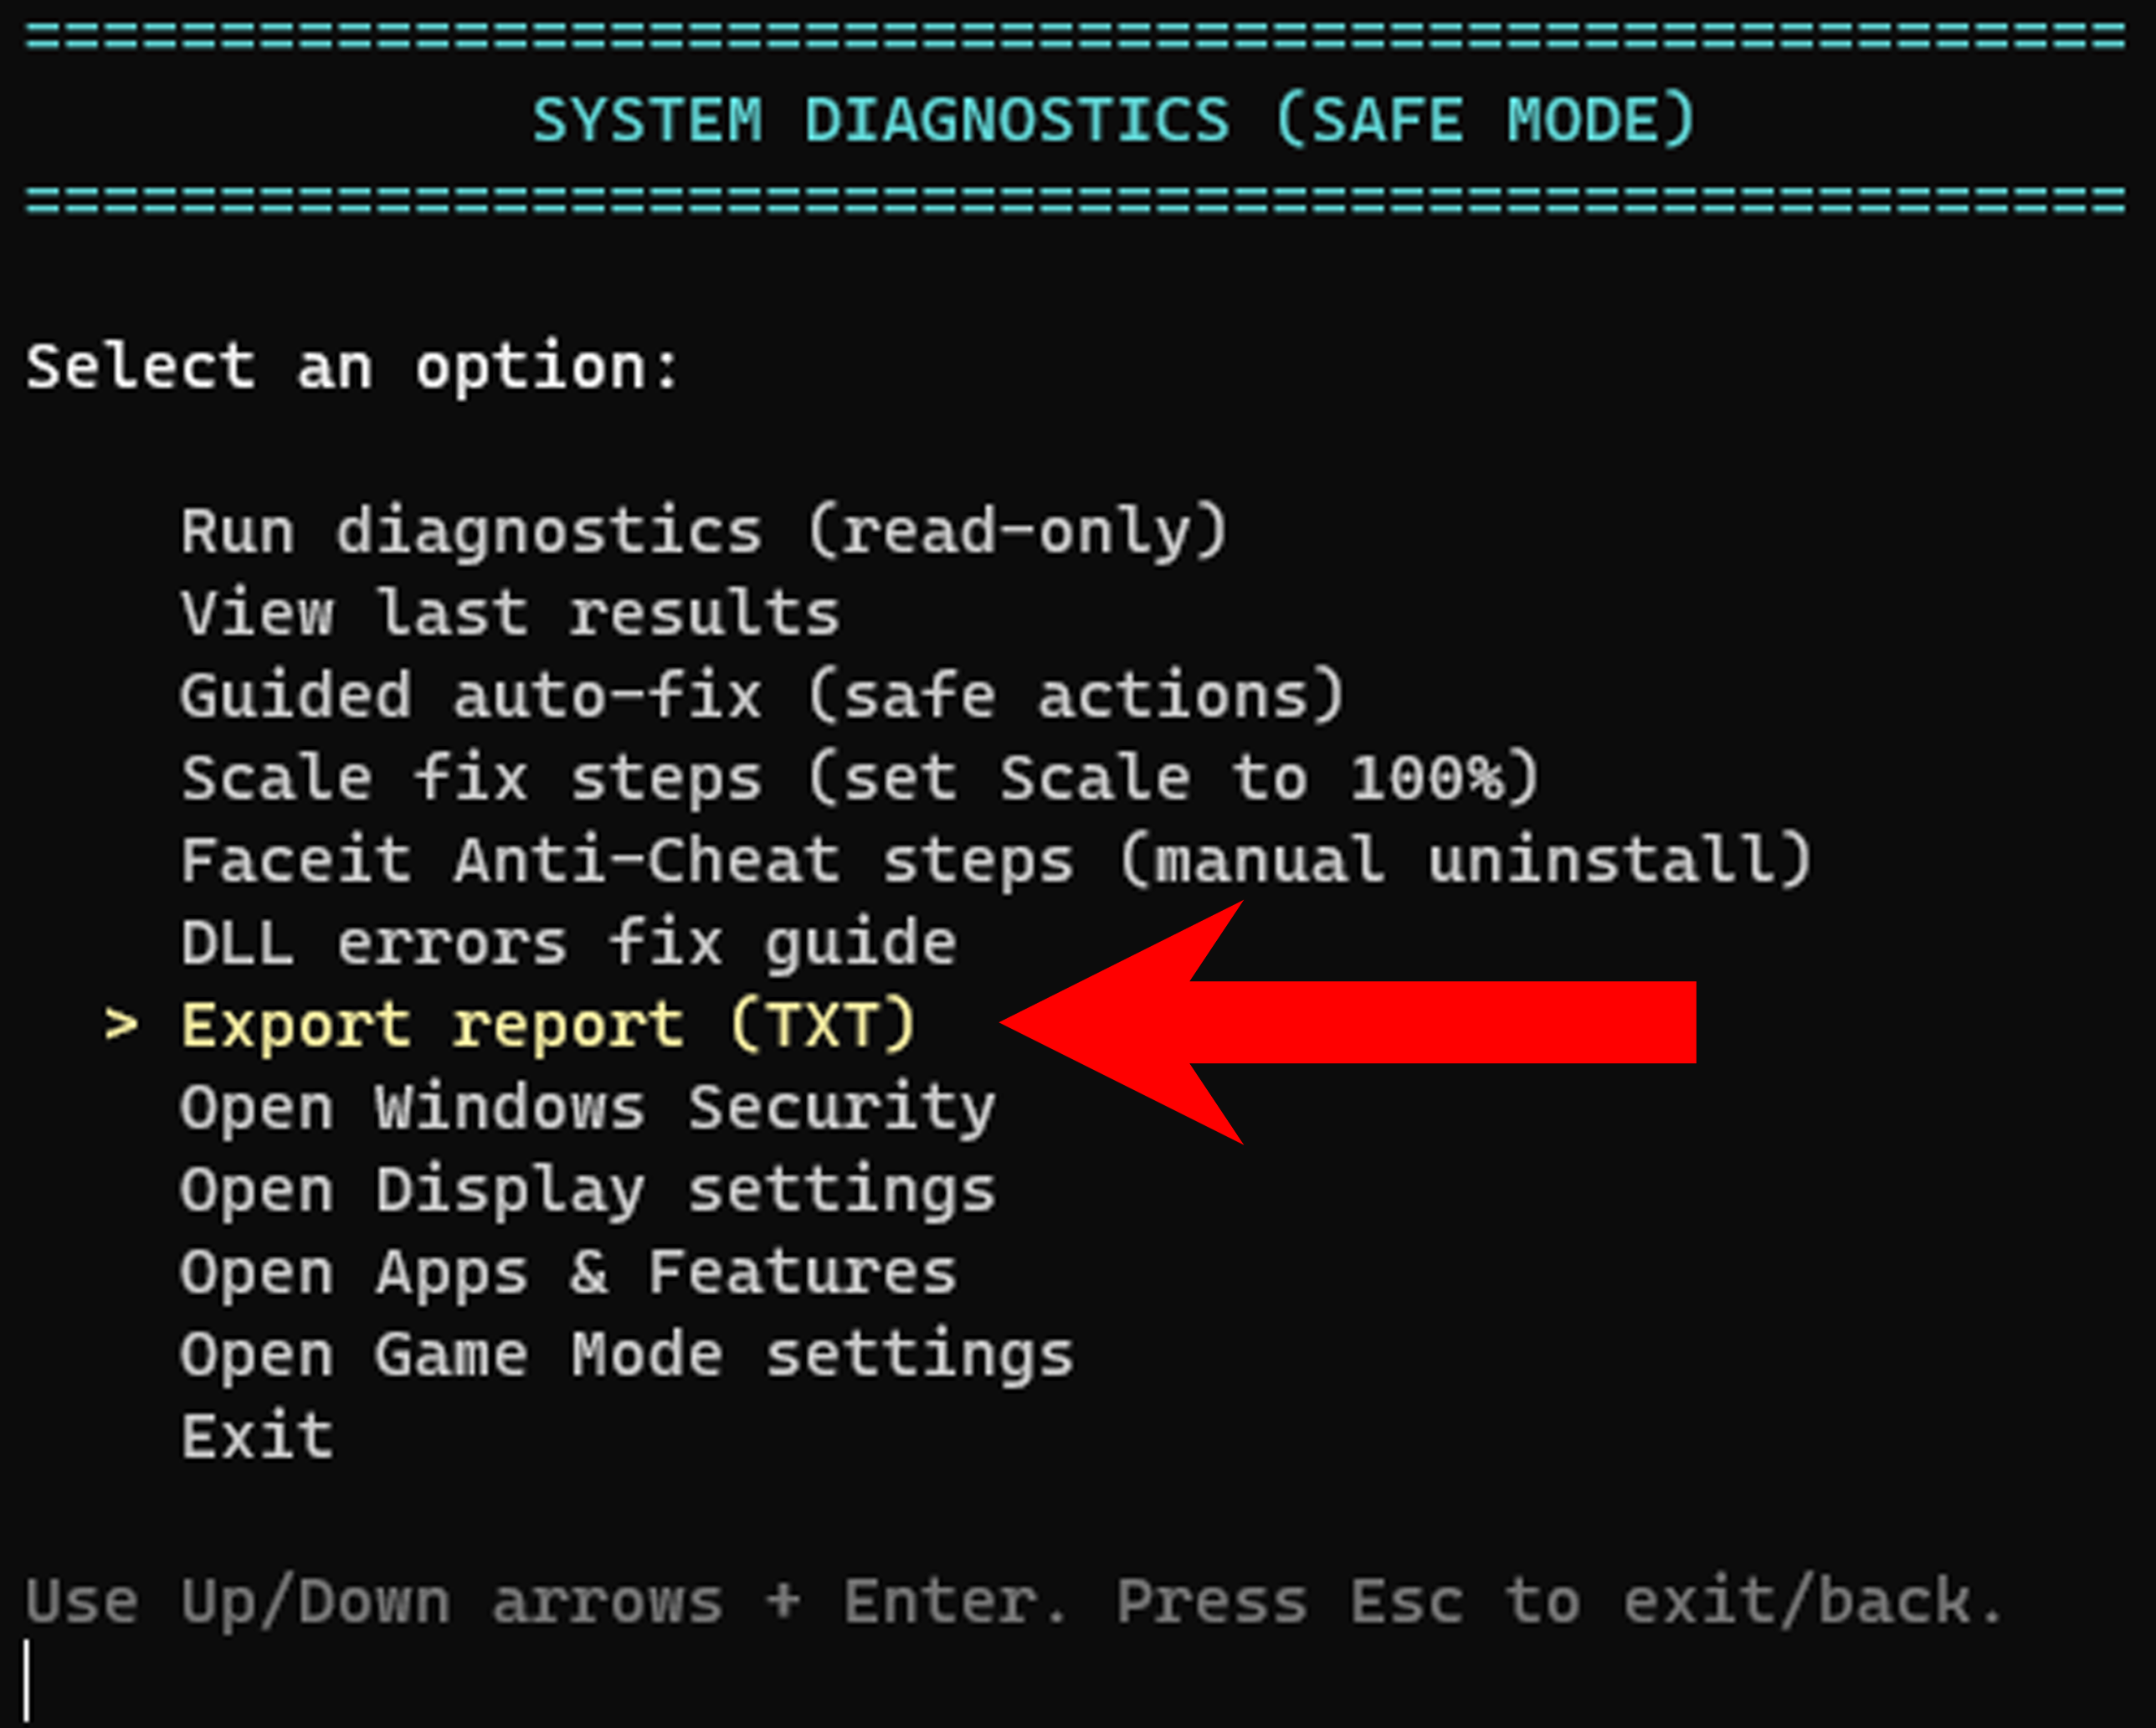
Task: Select Open Display settings option
Action: pyautogui.click(x=587, y=1190)
